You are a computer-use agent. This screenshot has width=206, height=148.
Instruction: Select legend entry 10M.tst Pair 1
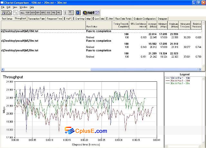click(x=178, y=78)
